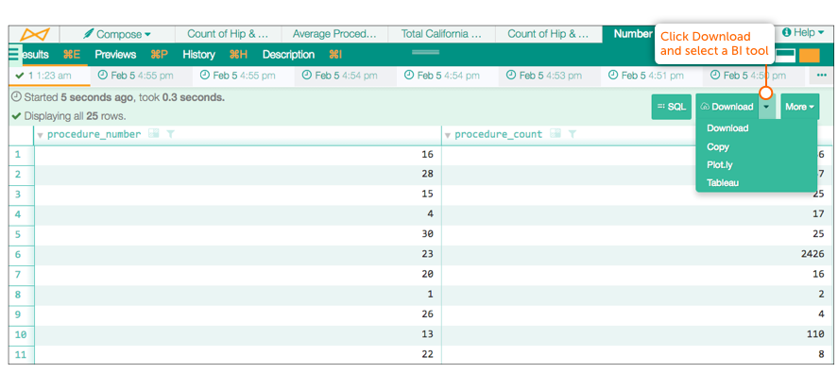Click the sort arrow on procedure_count
This screenshot has height=373, width=838.
point(447,135)
